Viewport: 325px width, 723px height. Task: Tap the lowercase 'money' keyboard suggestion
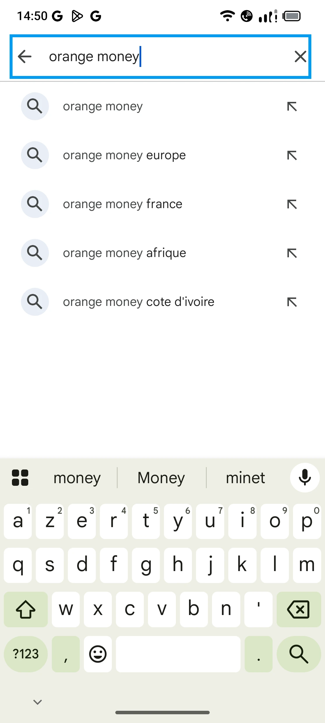77,478
